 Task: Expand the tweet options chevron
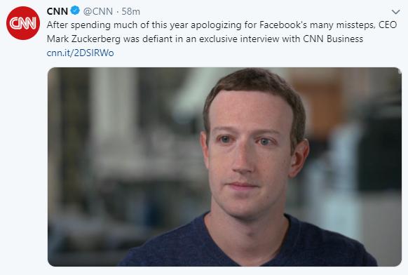tap(395, 12)
